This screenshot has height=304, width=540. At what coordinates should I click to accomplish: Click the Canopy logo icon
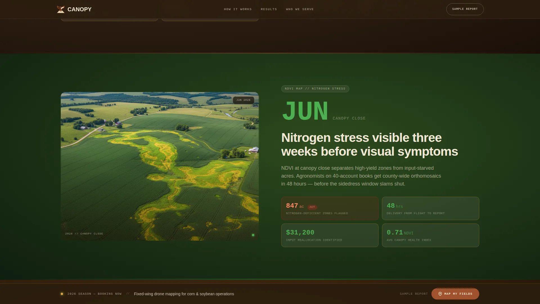[x=61, y=9]
